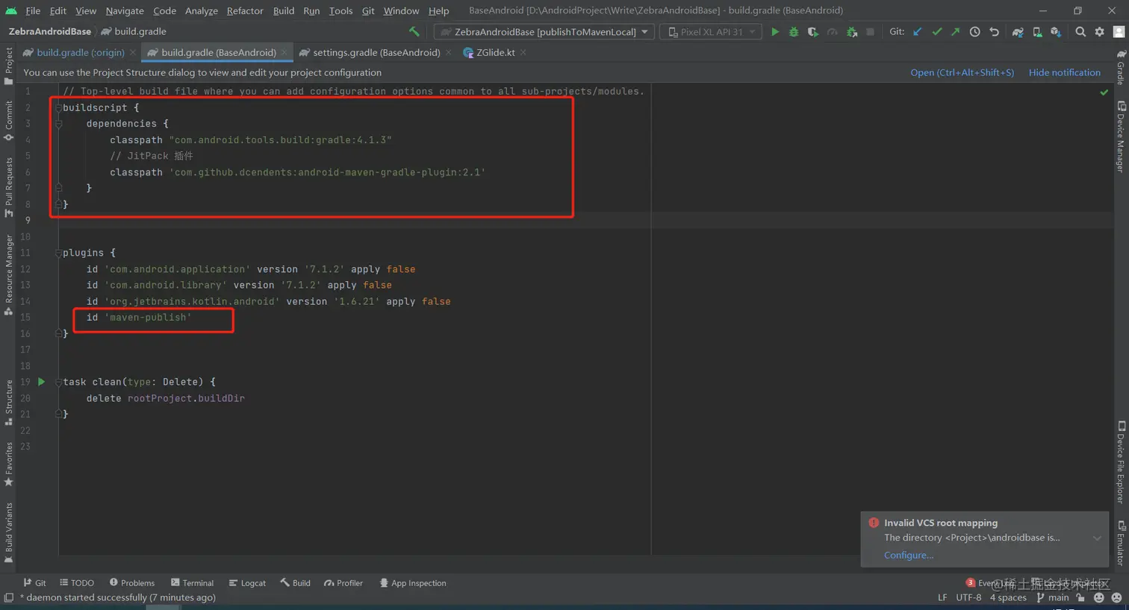
Task: Open the Project tool window
Action: pos(8,66)
